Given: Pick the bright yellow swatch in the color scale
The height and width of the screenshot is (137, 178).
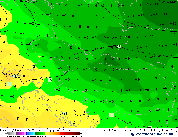Looking at the screenshot, I should coord(46,133).
